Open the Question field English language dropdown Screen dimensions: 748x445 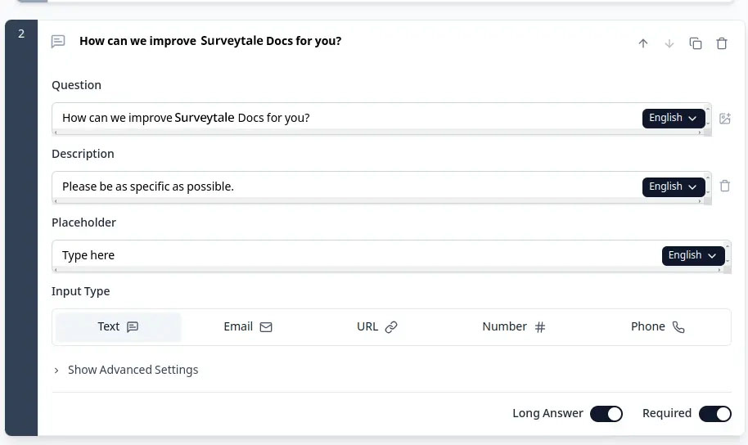[673, 118]
